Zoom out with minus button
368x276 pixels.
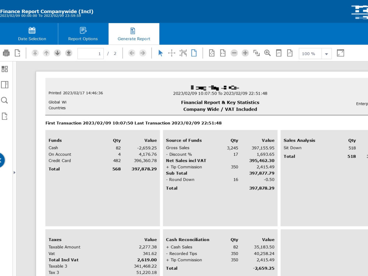[x=234, y=53]
